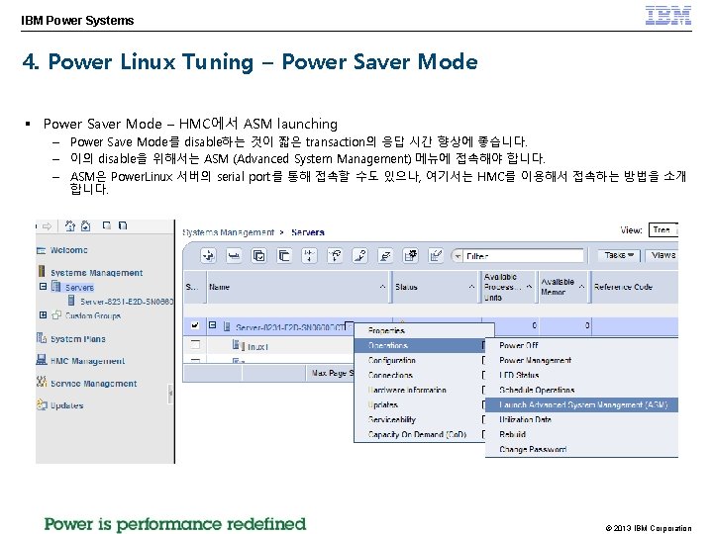This screenshot has width=713, height=534.
Task: Select Hardware Information in context menu
Action: [x=420, y=390]
